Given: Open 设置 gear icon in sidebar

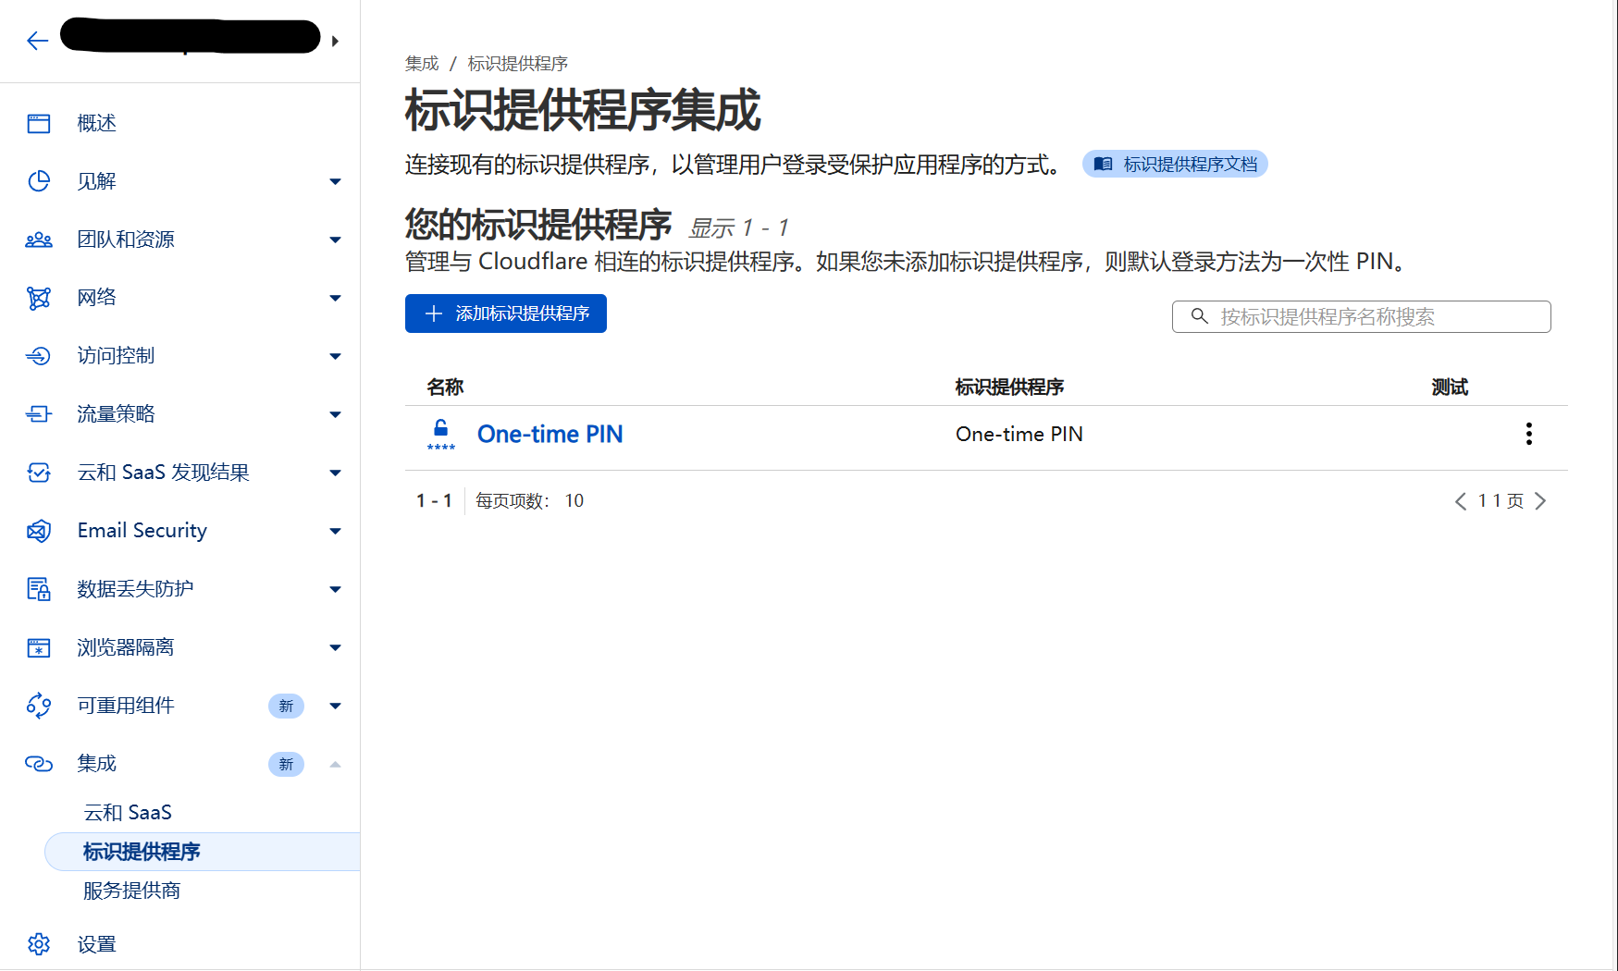Looking at the screenshot, I should [39, 944].
